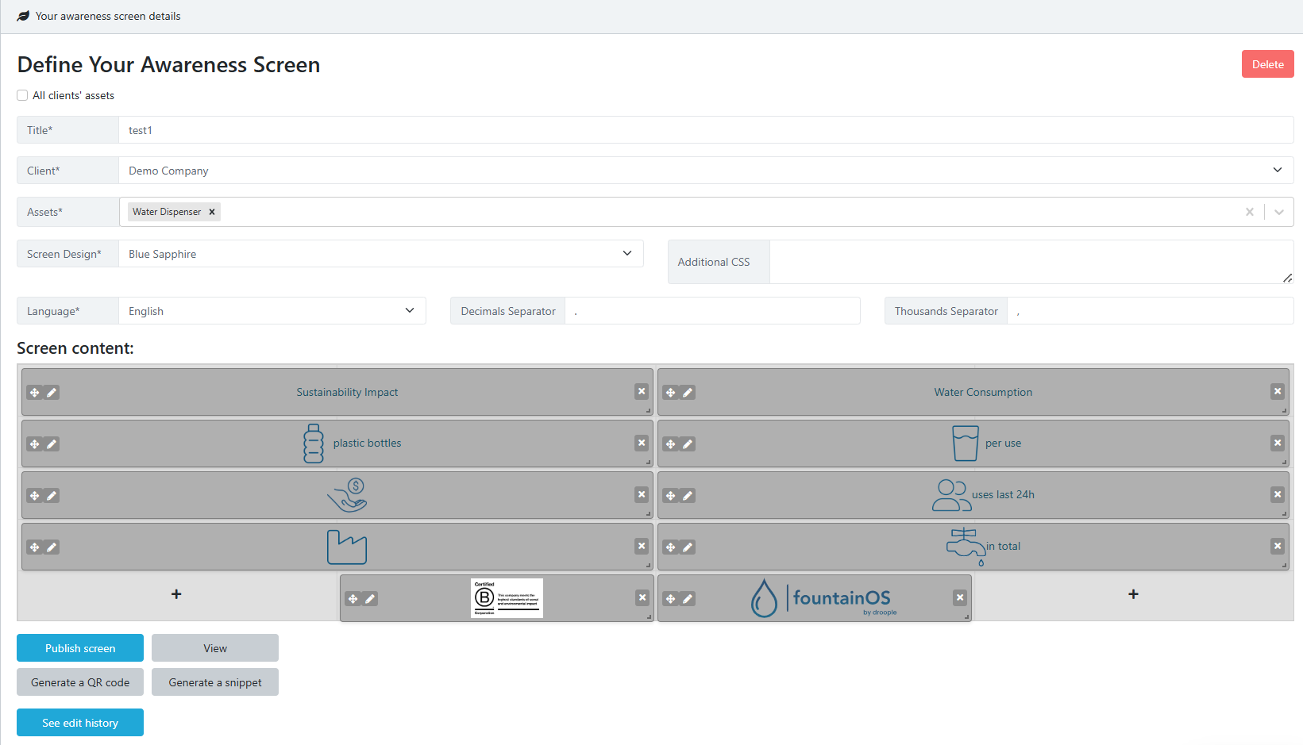Open the Client dropdown showing Demo Company
Viewport: 1303px width, 745px height.
(x=705, y=171)
